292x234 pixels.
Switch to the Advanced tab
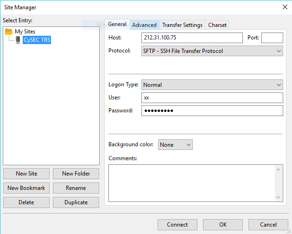(x=144, y=25)
